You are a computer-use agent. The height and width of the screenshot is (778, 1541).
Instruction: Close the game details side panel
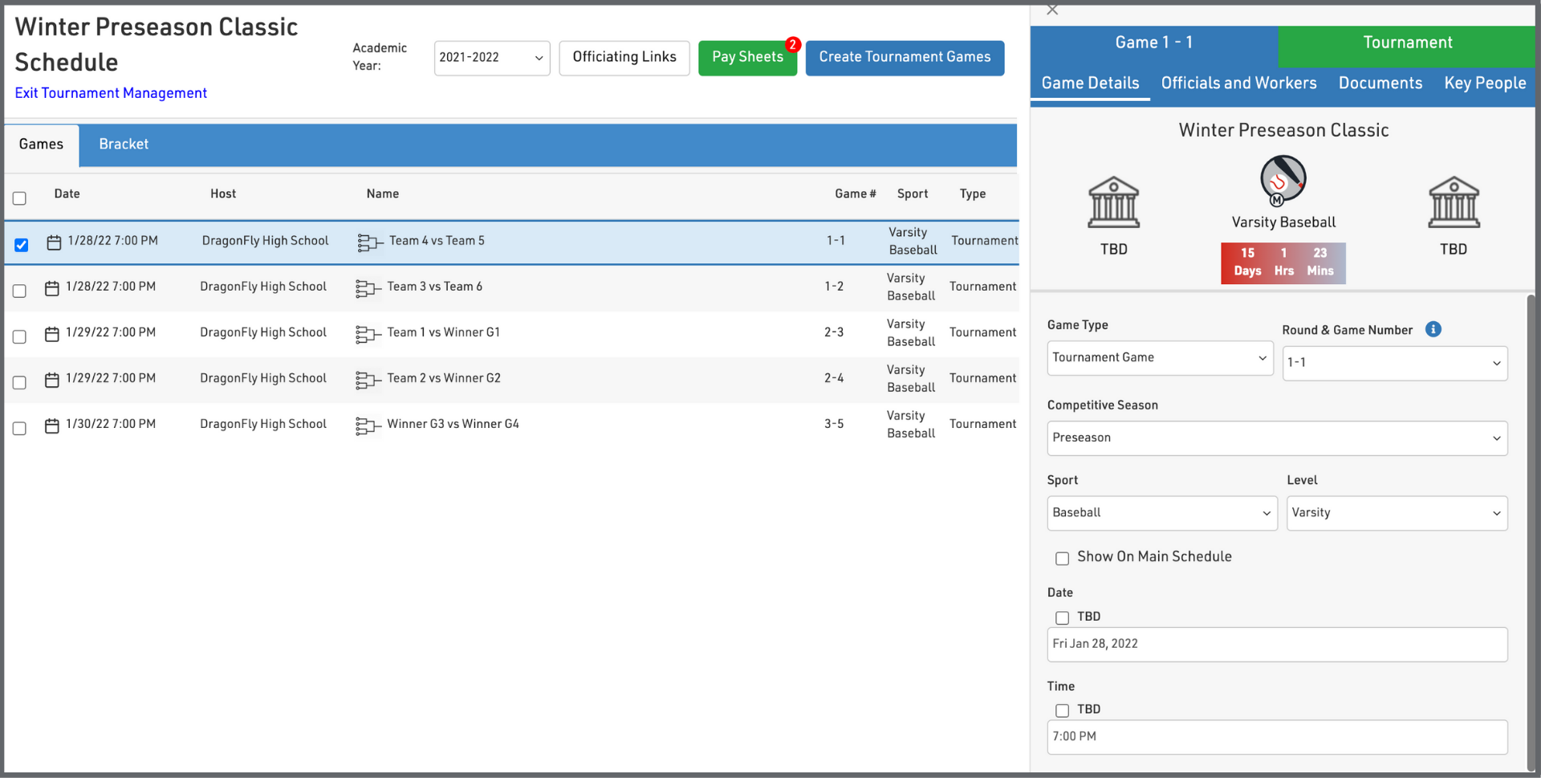coord(1052,10)
